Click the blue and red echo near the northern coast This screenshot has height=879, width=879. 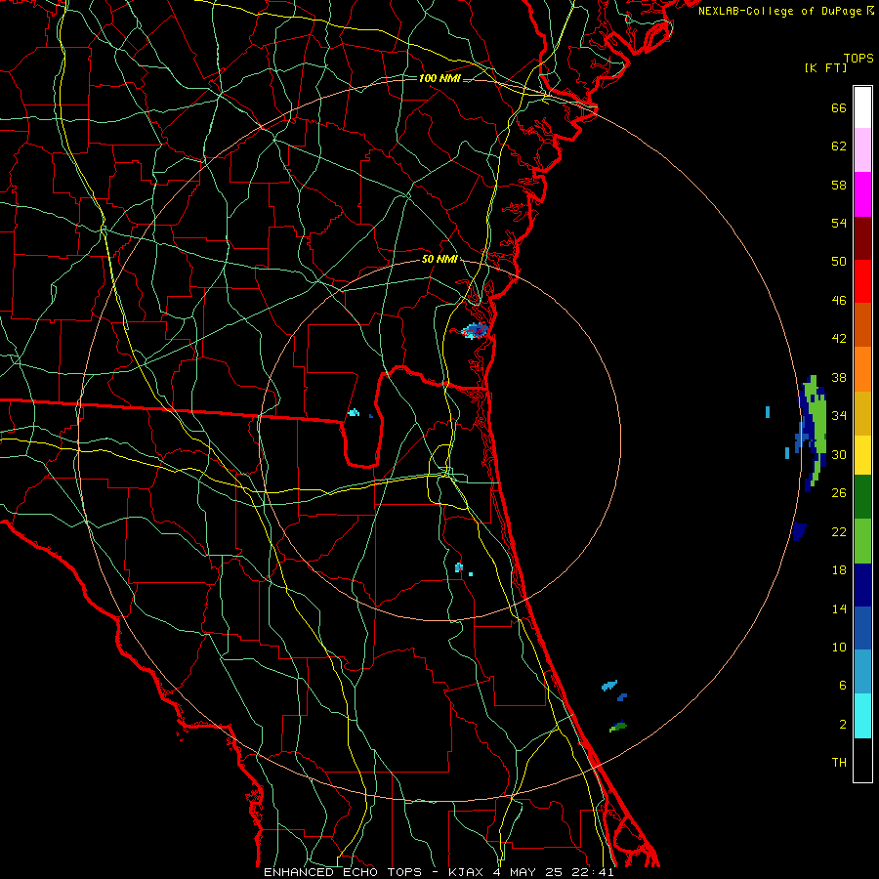[475, 331]
